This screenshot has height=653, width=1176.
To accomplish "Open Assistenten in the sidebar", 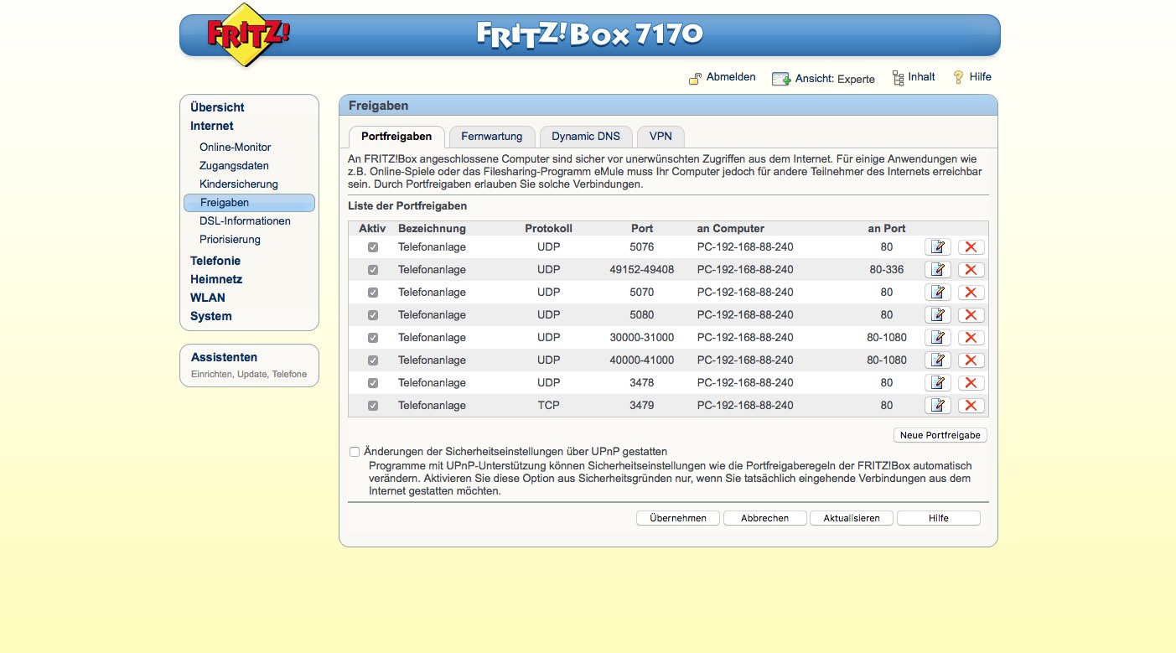I will 225,357.
